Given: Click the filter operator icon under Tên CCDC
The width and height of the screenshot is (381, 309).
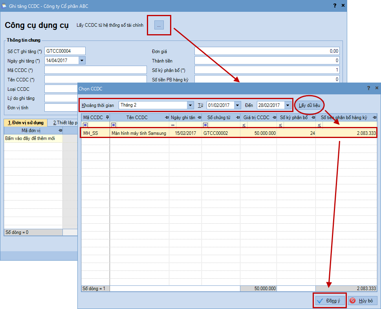Looking at the screenshot, I should (114, 125).
